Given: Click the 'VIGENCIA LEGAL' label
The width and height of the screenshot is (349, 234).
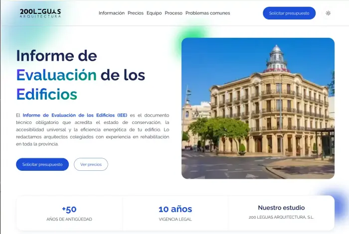Looking at the screenshot, I should coord(175,220).
